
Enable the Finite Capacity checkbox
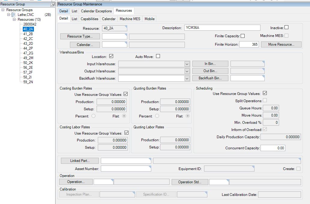[x=242, y=36]
